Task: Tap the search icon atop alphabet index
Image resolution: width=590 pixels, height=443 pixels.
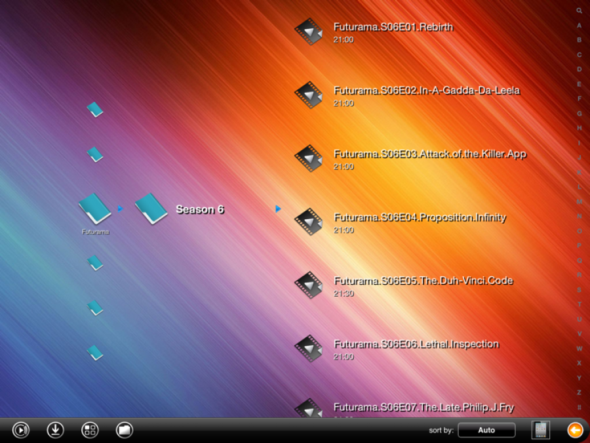Action: click(579, 11)
